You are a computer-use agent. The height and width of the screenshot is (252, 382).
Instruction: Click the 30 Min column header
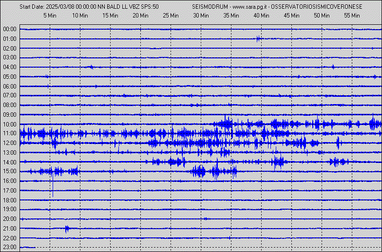(x=201, y=16)
